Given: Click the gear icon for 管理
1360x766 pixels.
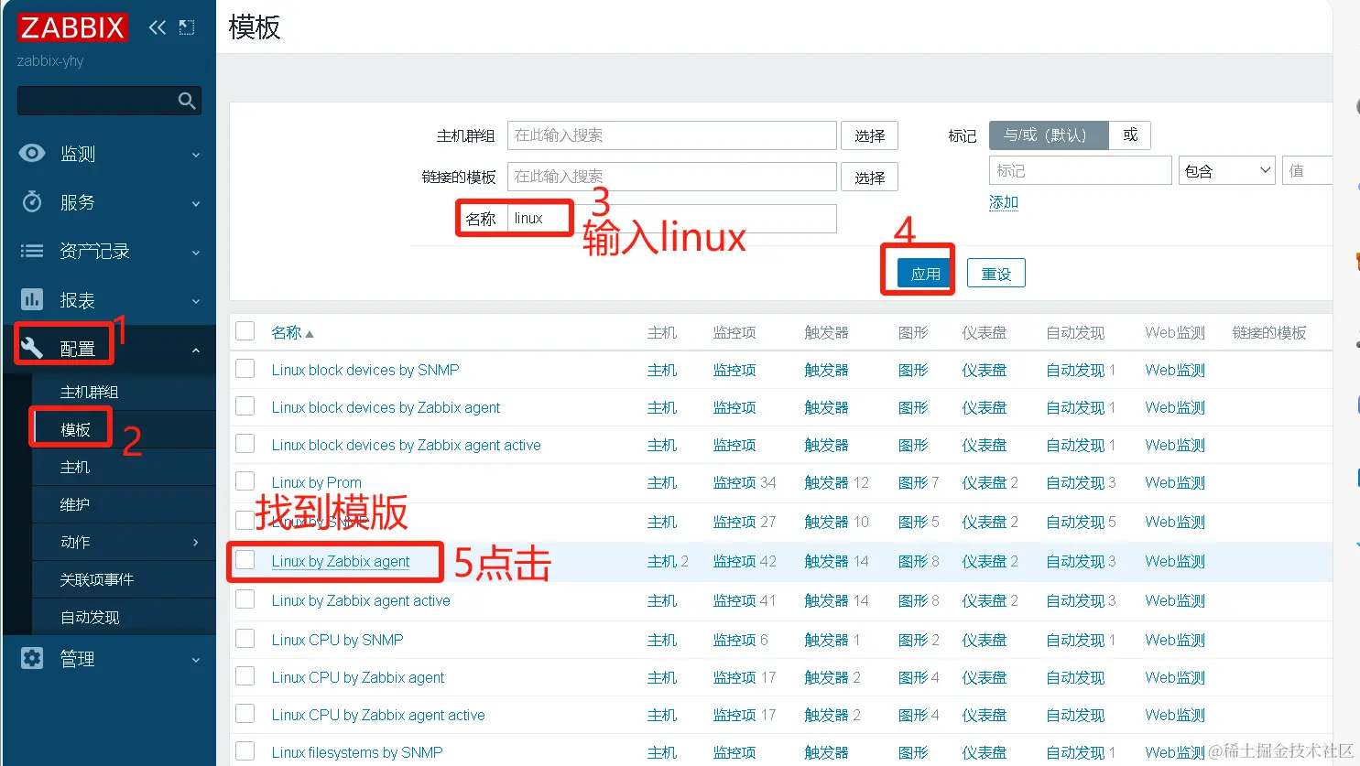Looking at the screenshot, I should pos(32,658).
